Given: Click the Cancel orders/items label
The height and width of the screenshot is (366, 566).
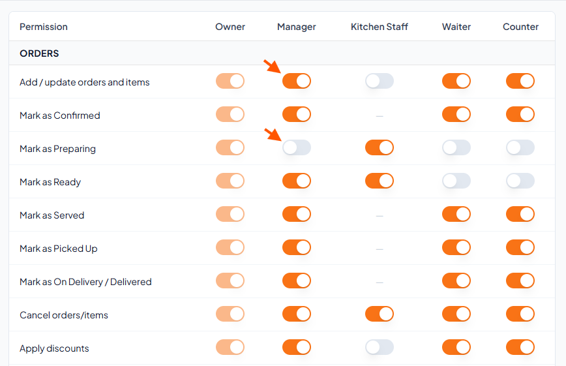Looking at the screenshot, I should 63,315.
